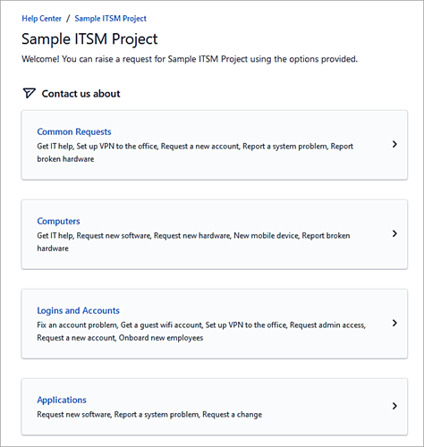
Task: Open the Computers category link
Action: (58, 221)
